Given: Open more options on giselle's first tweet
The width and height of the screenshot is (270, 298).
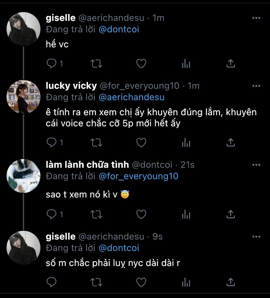Looking at the screenshot, I should pyautogui.click(x=256, y=18).
